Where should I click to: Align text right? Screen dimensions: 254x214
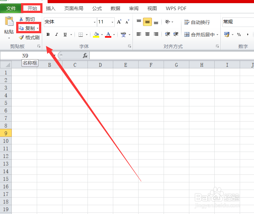[x=156, y=34]
